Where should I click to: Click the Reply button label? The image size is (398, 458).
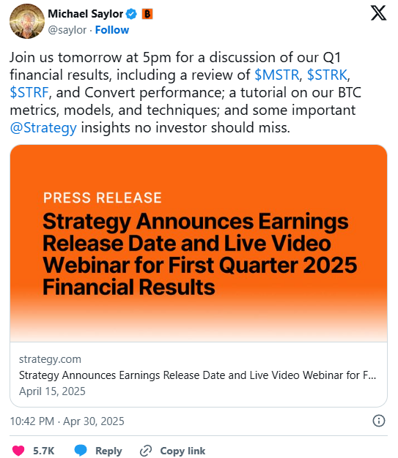108,451
